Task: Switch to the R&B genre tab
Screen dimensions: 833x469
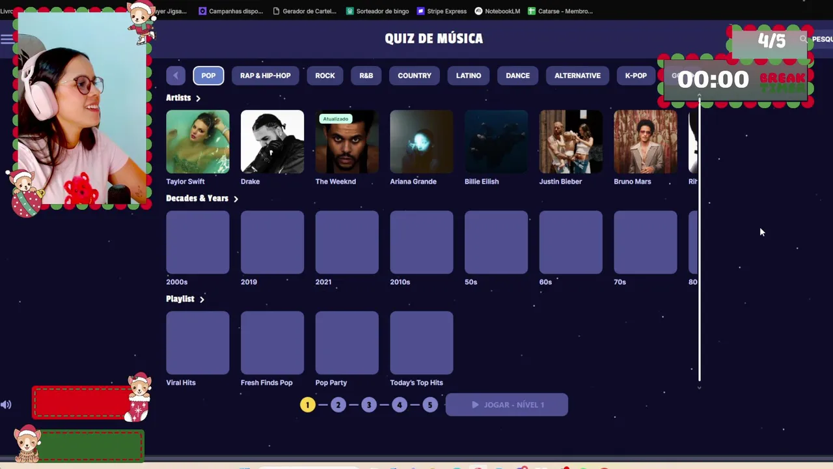Action: (x=366, y=76)
